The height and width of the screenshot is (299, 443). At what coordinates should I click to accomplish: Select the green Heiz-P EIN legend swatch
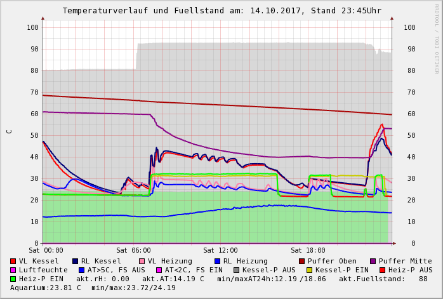tap(13, 279)
